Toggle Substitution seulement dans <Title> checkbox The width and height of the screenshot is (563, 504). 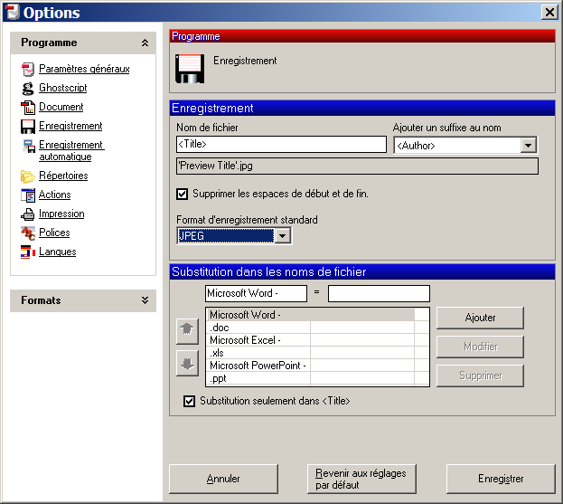point(189,401)
